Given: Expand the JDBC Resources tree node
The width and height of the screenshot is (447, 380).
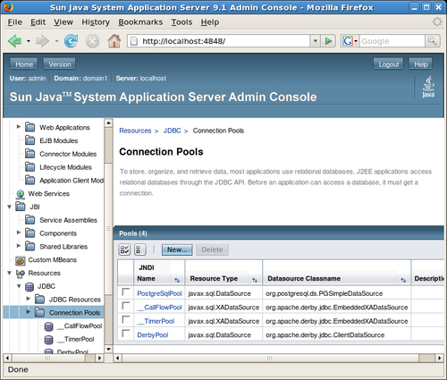Looking at the screenshot, I should (x=29, y=299).
